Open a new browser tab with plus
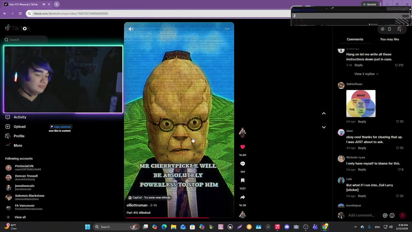Image resolution: width=412 pixels, height=232 pixels. coord(56,4)
